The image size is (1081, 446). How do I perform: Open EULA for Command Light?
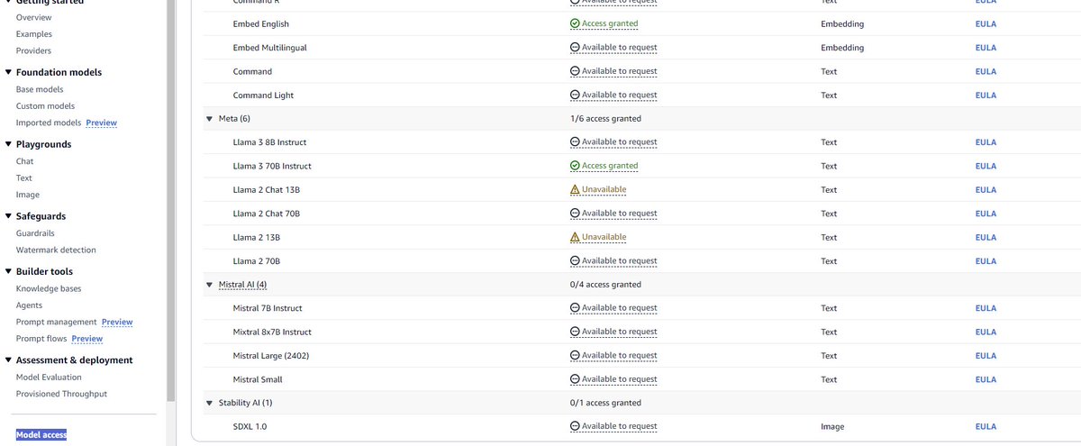(x=986, y=95)
